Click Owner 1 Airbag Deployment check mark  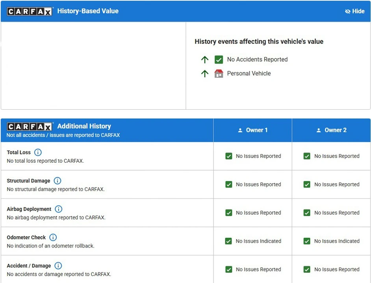229,213
